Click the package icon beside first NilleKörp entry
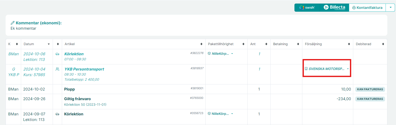The image size is (396, 125). [x=209, y=53]
